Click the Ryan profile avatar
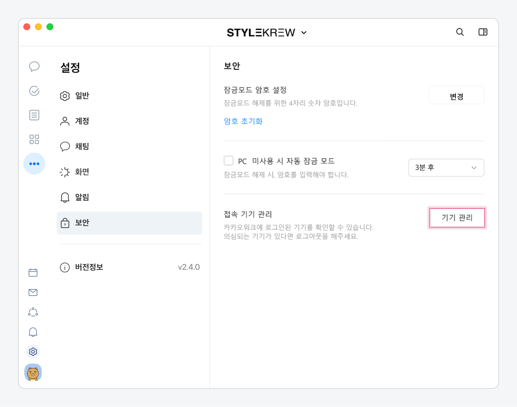This screenshot has height=407, width=517. coord(33,372)
